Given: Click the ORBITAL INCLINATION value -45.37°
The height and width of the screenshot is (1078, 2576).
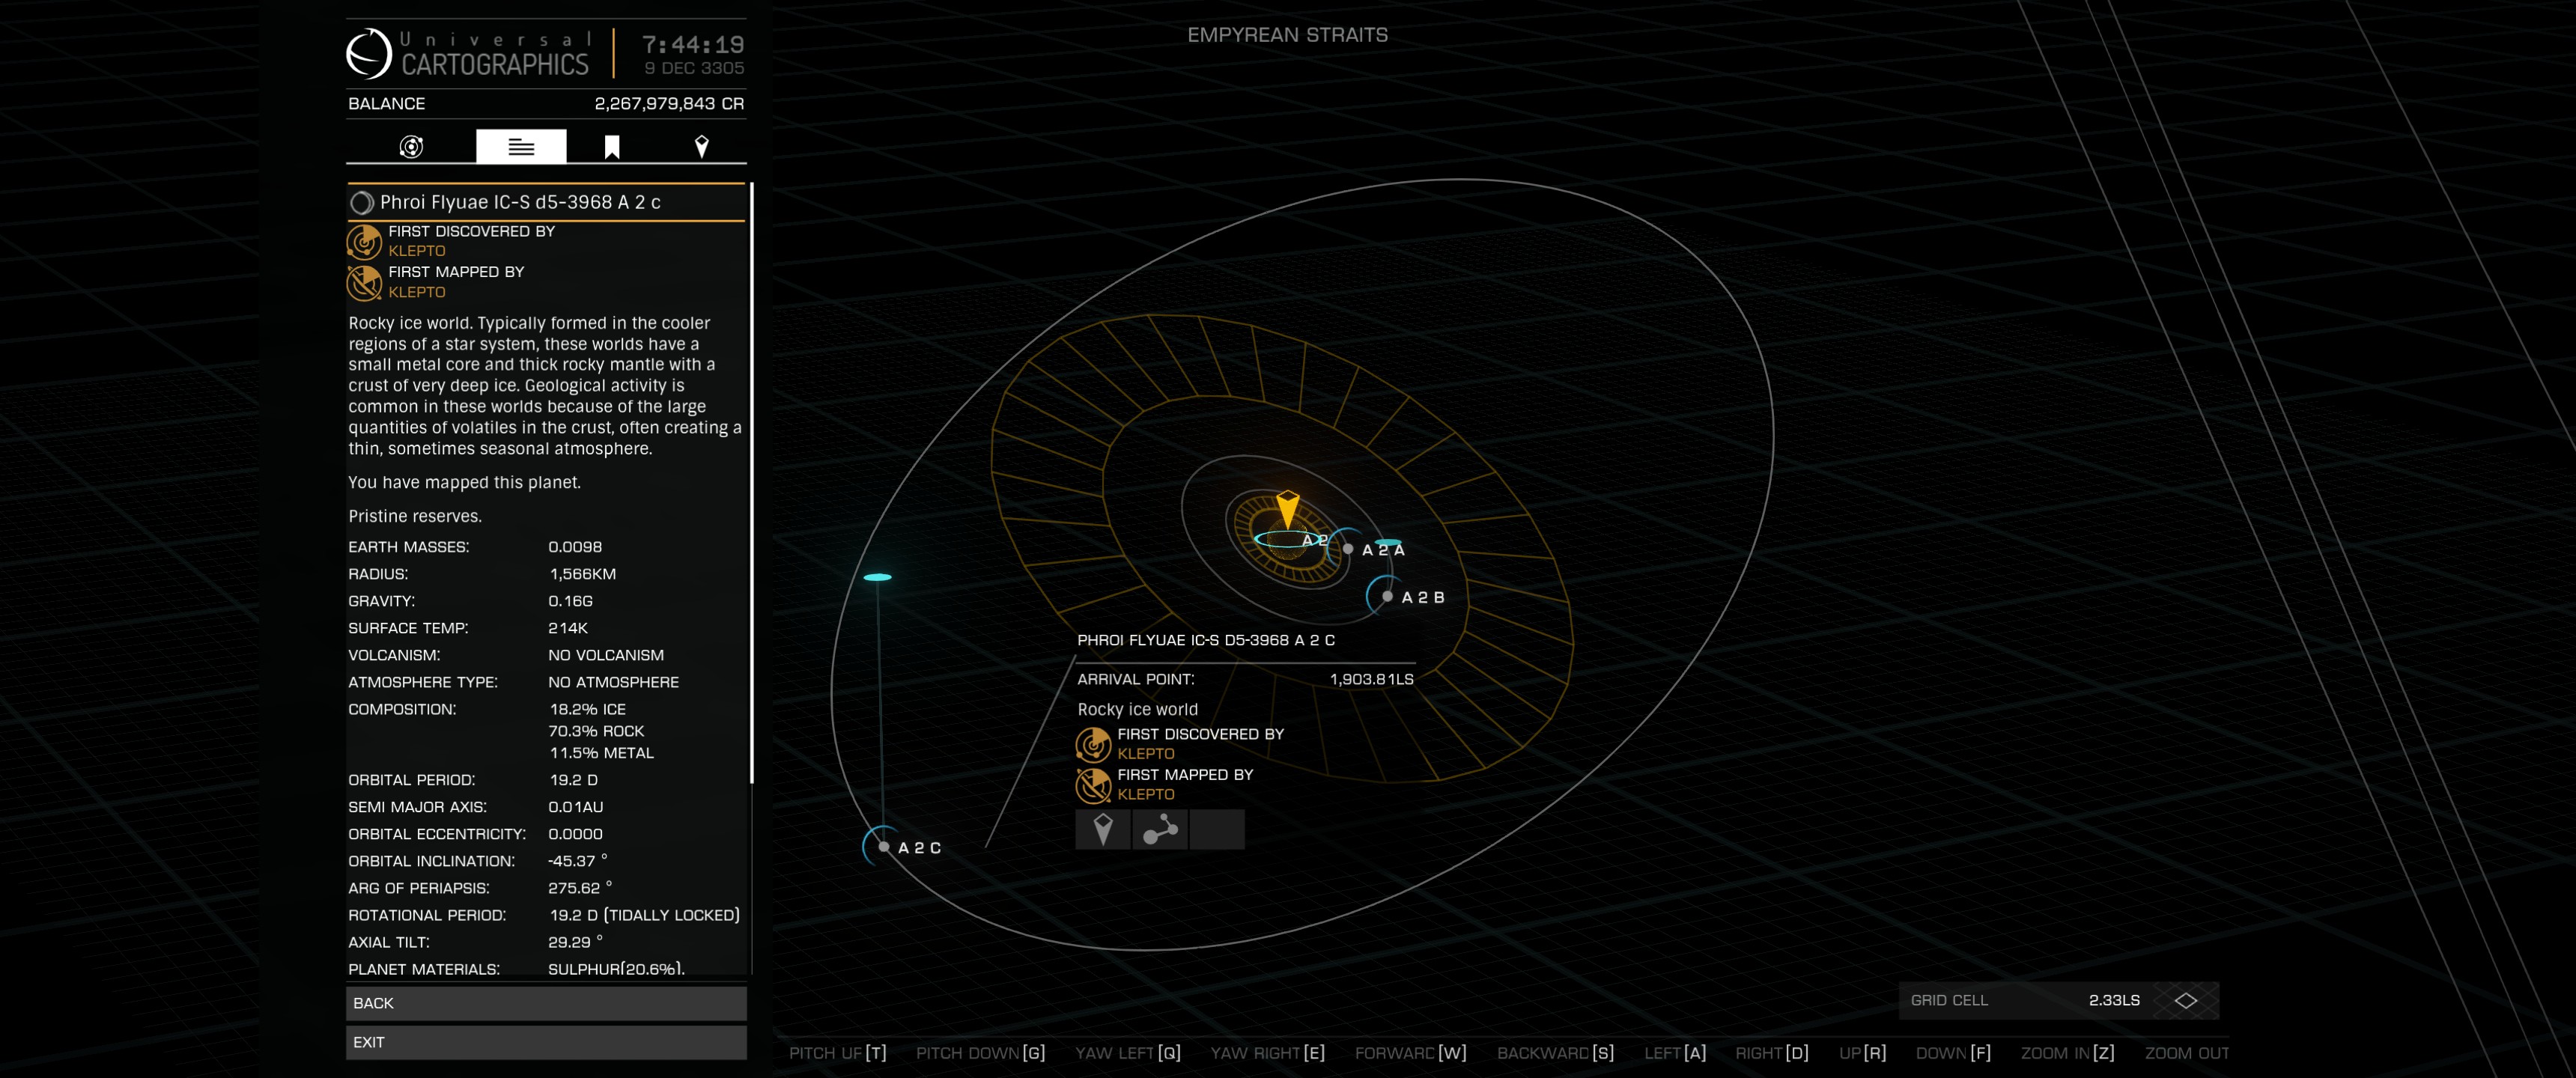Looking at the screenshot, I should coord(577,860).
